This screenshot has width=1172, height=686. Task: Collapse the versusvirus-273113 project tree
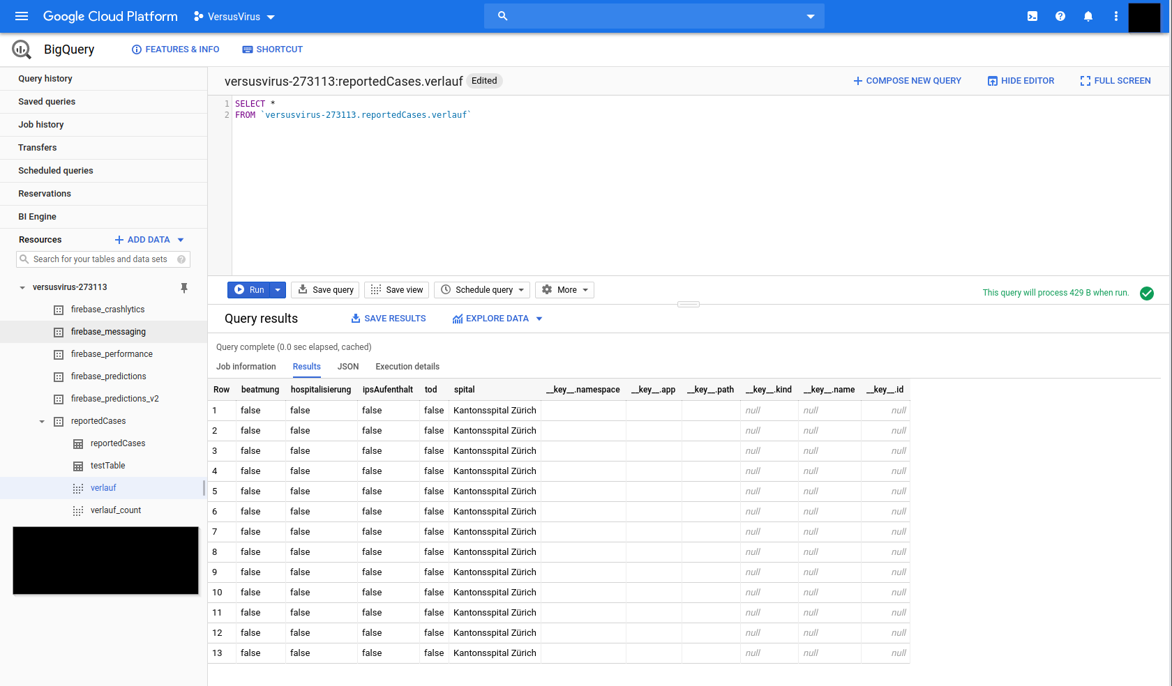22,287
